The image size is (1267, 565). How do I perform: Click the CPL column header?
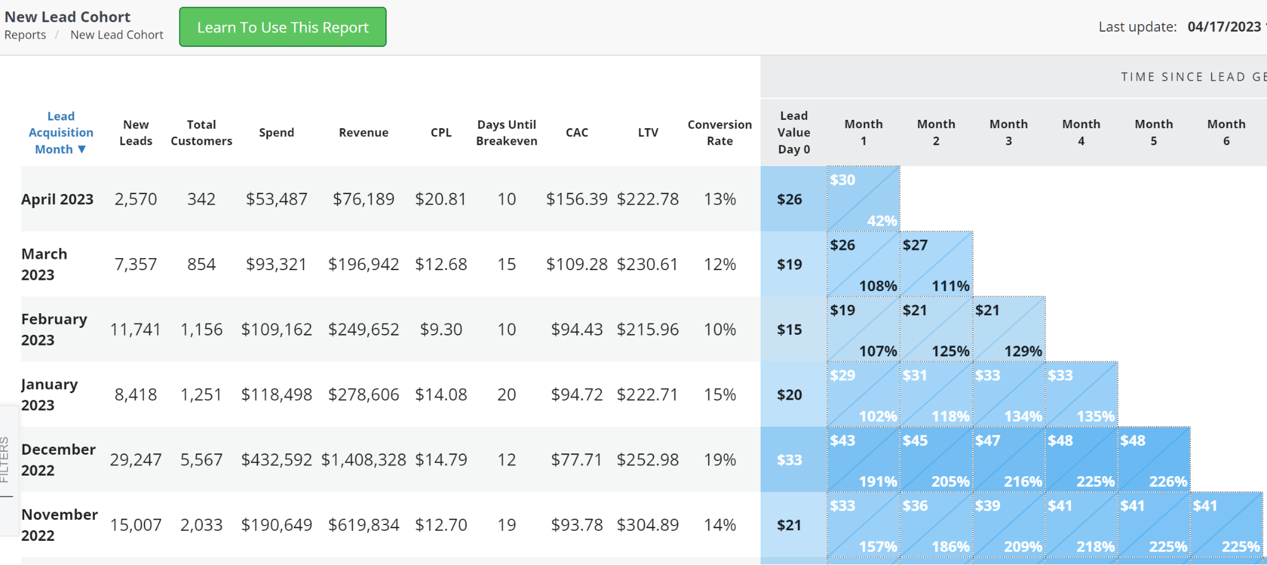[441, 133]
